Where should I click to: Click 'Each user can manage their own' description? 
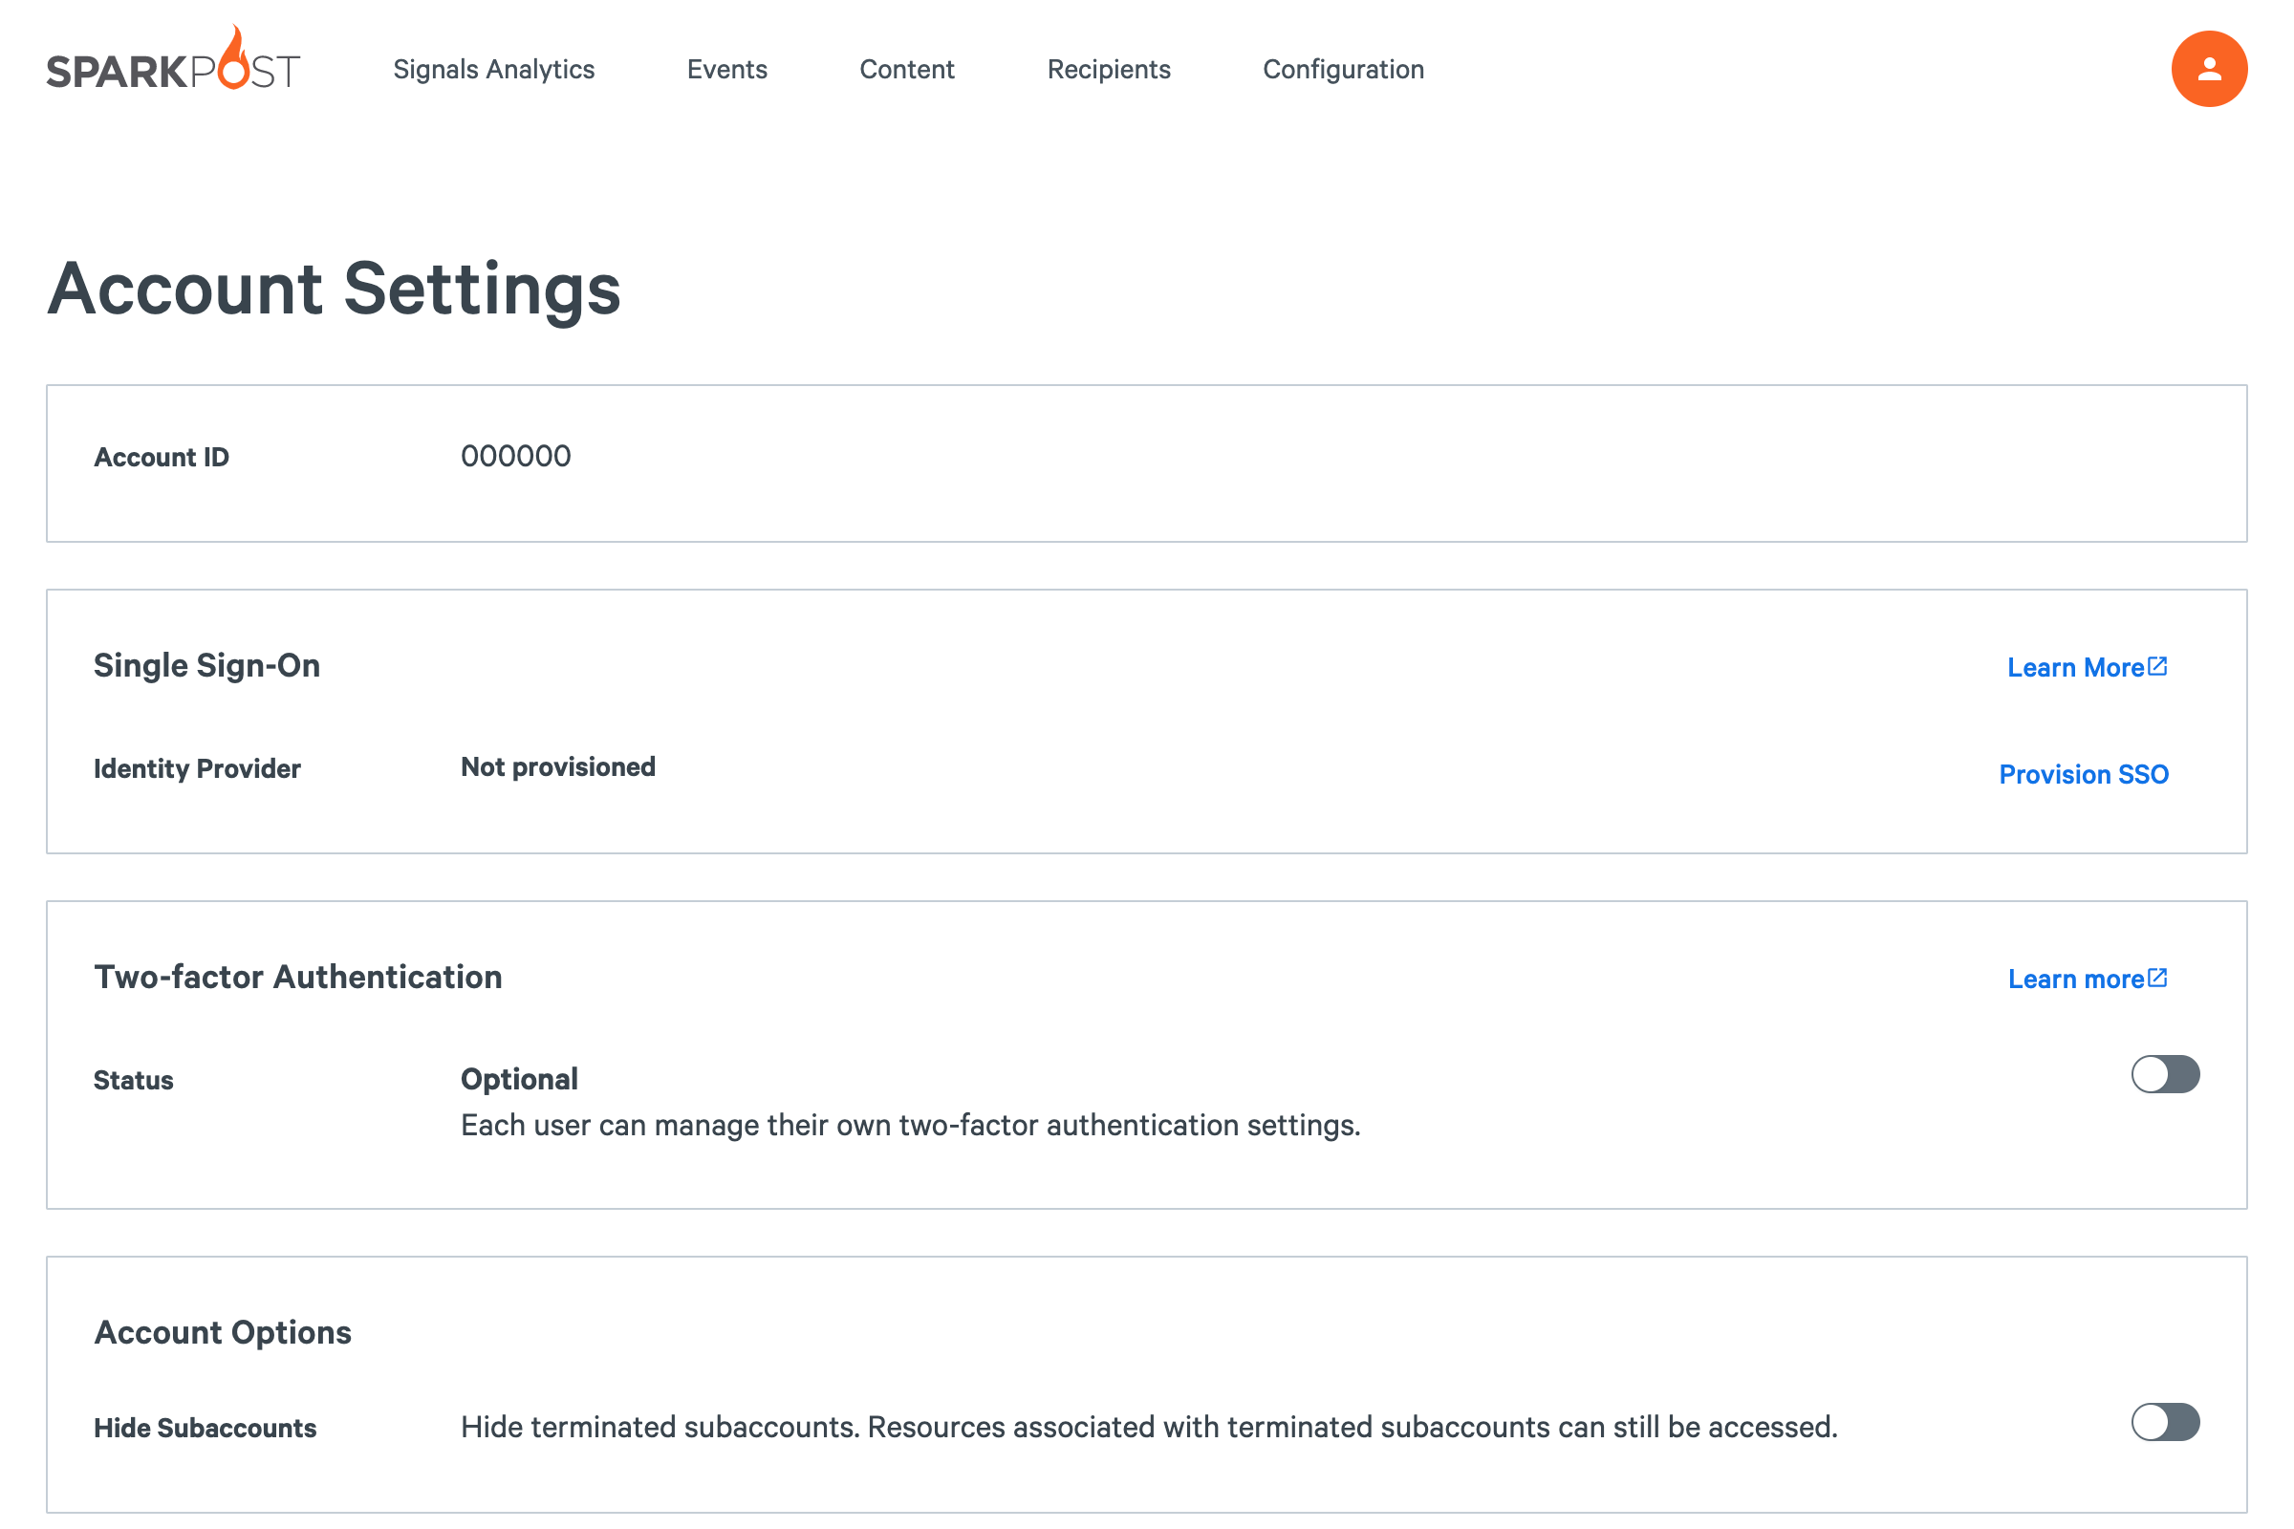910,1126
